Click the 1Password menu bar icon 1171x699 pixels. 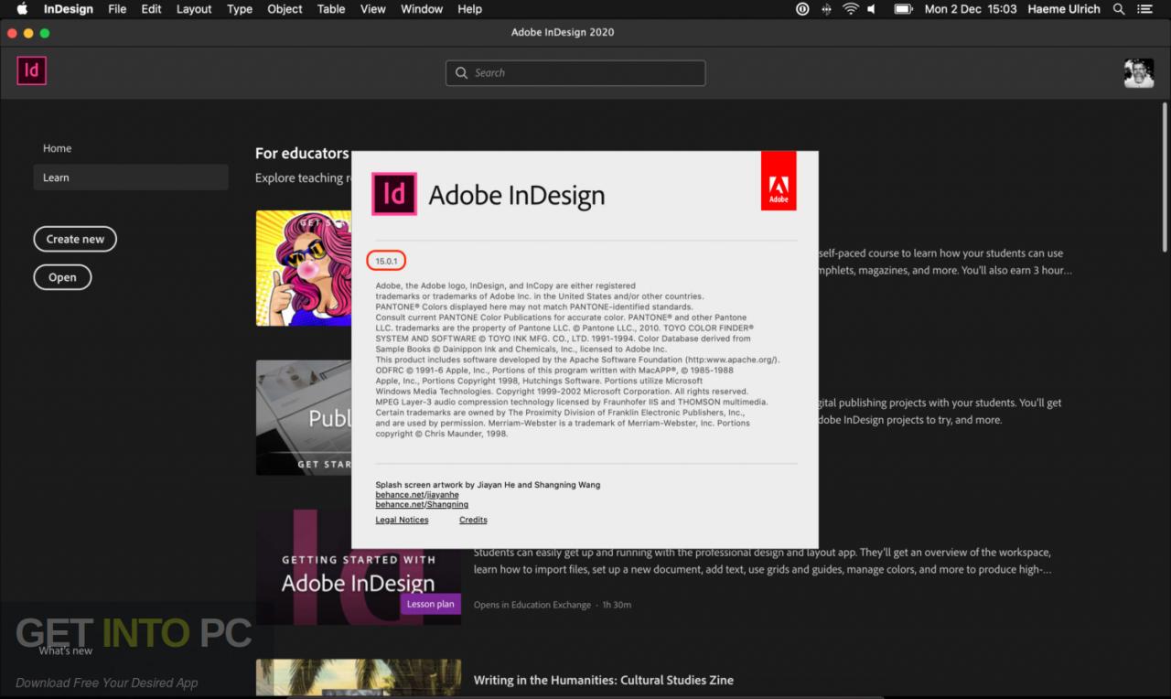click(802, 9)
